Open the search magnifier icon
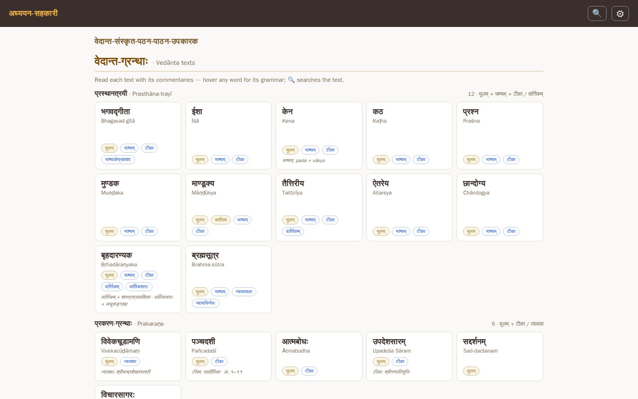Image resolution: width=638 pixels, height=399 pixels. click(x=597, y=13)
